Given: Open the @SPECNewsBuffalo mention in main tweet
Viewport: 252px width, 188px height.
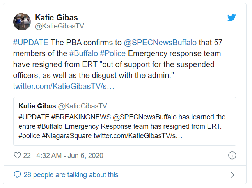Looking at the screenshot, I should pos(160,43).
